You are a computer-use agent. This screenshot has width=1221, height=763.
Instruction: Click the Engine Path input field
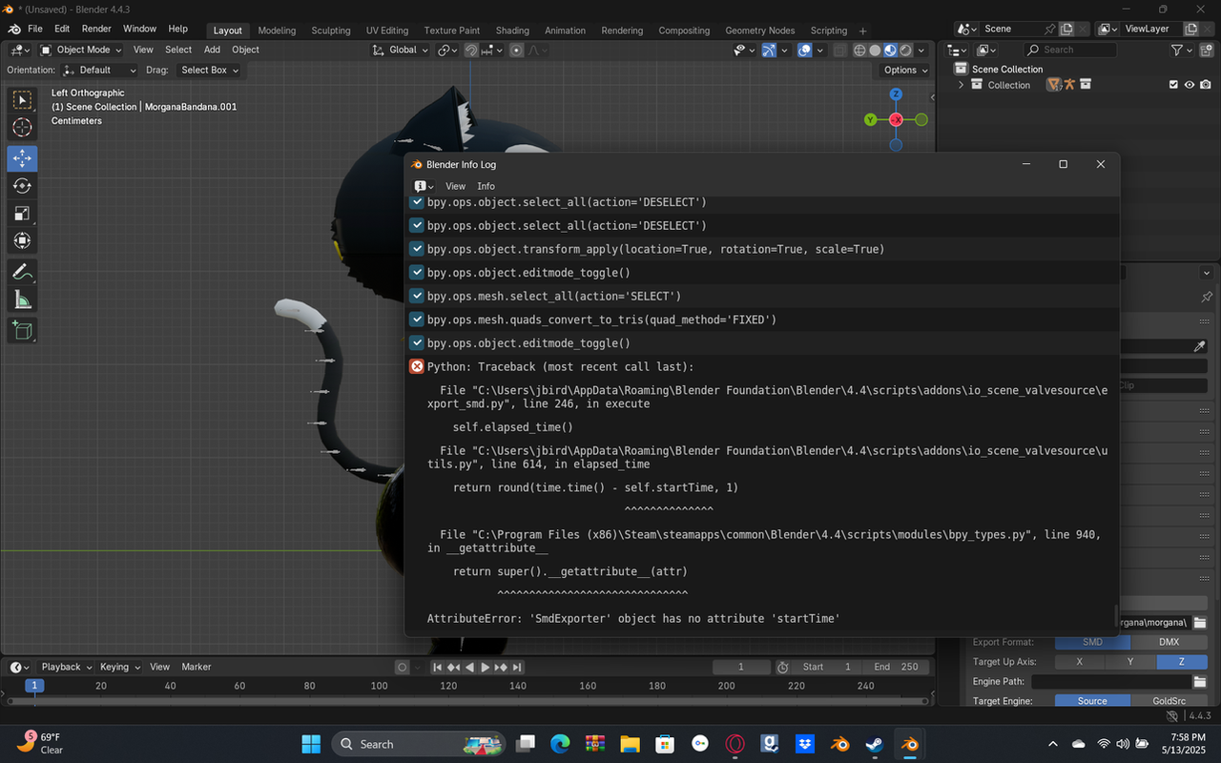click(x=1112, y=682)
